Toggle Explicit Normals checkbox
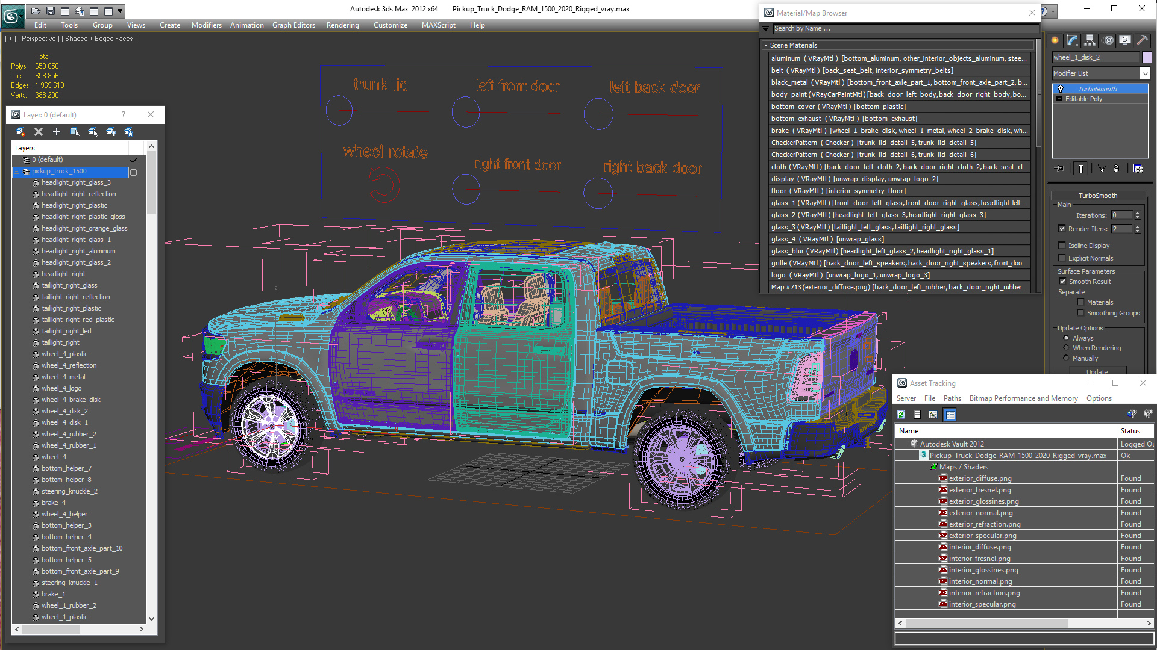 click(1062, 258)
